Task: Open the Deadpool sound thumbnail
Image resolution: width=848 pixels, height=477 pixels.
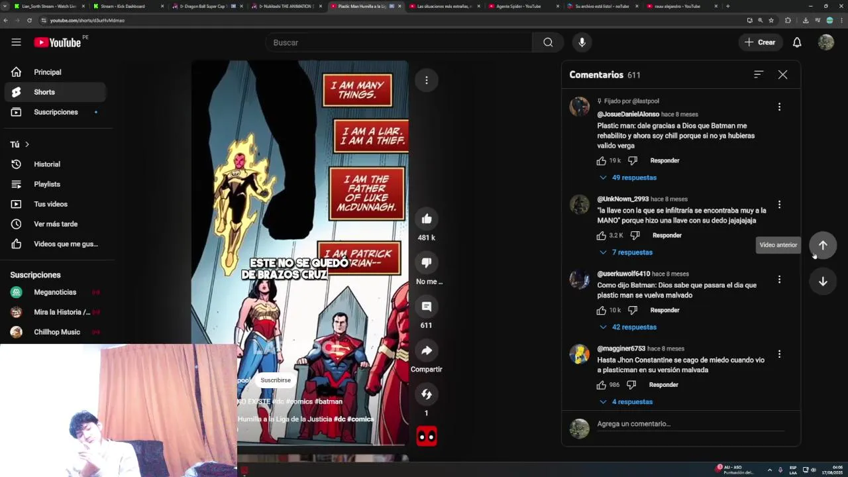Action: click(427, 436)
